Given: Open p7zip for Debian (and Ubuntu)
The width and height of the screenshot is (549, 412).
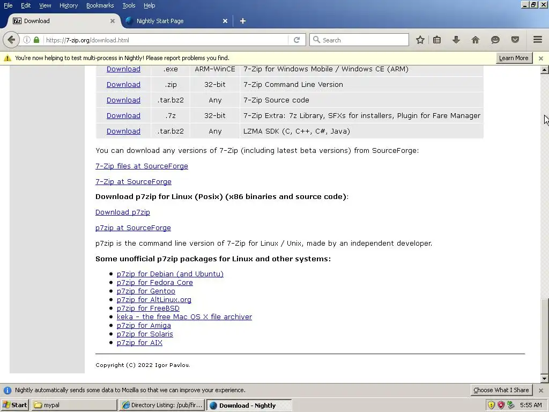Looking at the screenshot, I should coord(170,274).
